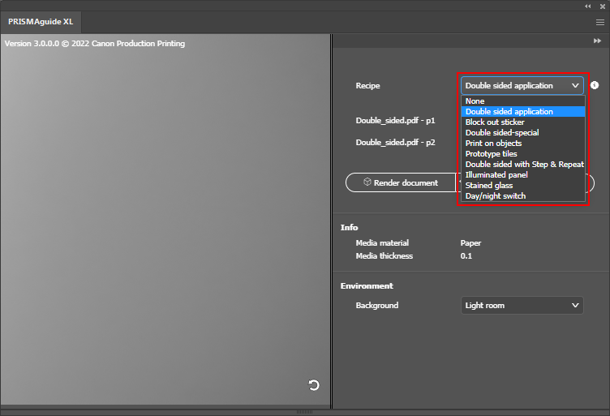The height and width of the screenshot is (416, 610).
Task: Open the Background dropdown
Action: [522, 306]
